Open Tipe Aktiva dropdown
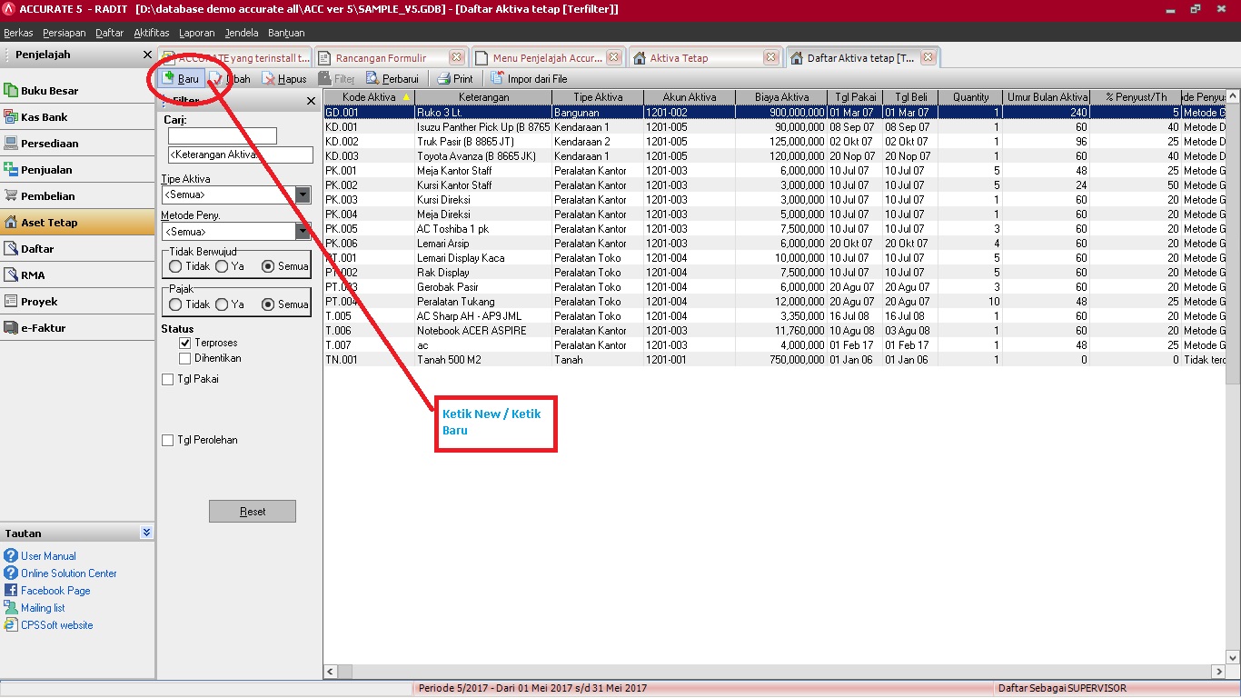The image size is (1241, 698). pyautogui.click(x=303, y=194)
